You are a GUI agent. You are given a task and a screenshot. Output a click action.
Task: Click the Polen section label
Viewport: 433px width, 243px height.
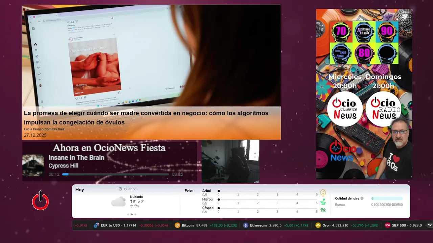(x=189, y=191)
